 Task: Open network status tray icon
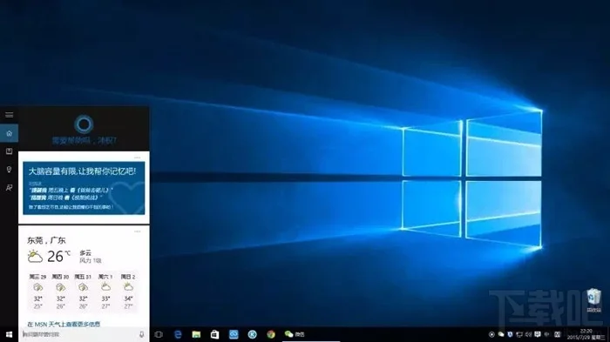(x=519, y=334)
